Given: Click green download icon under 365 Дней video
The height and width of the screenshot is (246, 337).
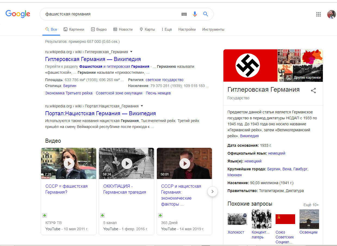Looking at the screenshot, I should [x=160, y=215].
